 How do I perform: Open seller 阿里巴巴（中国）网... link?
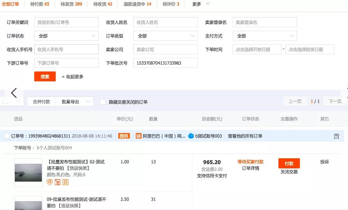[x=164, y=136]
